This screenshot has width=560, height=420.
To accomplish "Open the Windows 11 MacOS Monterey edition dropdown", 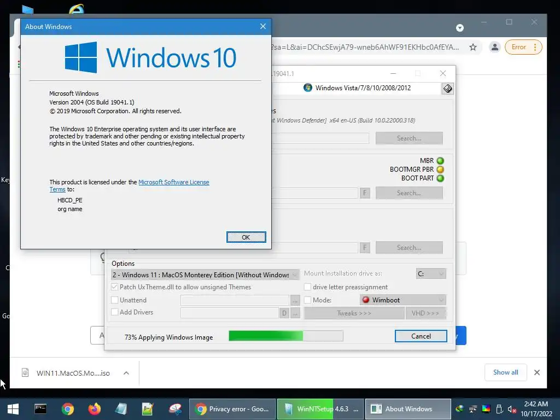I will tap(205, 275).
